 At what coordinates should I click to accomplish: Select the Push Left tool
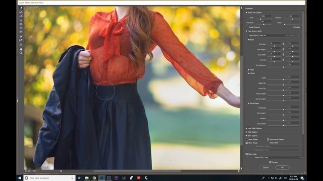click(x=21, y=32)
